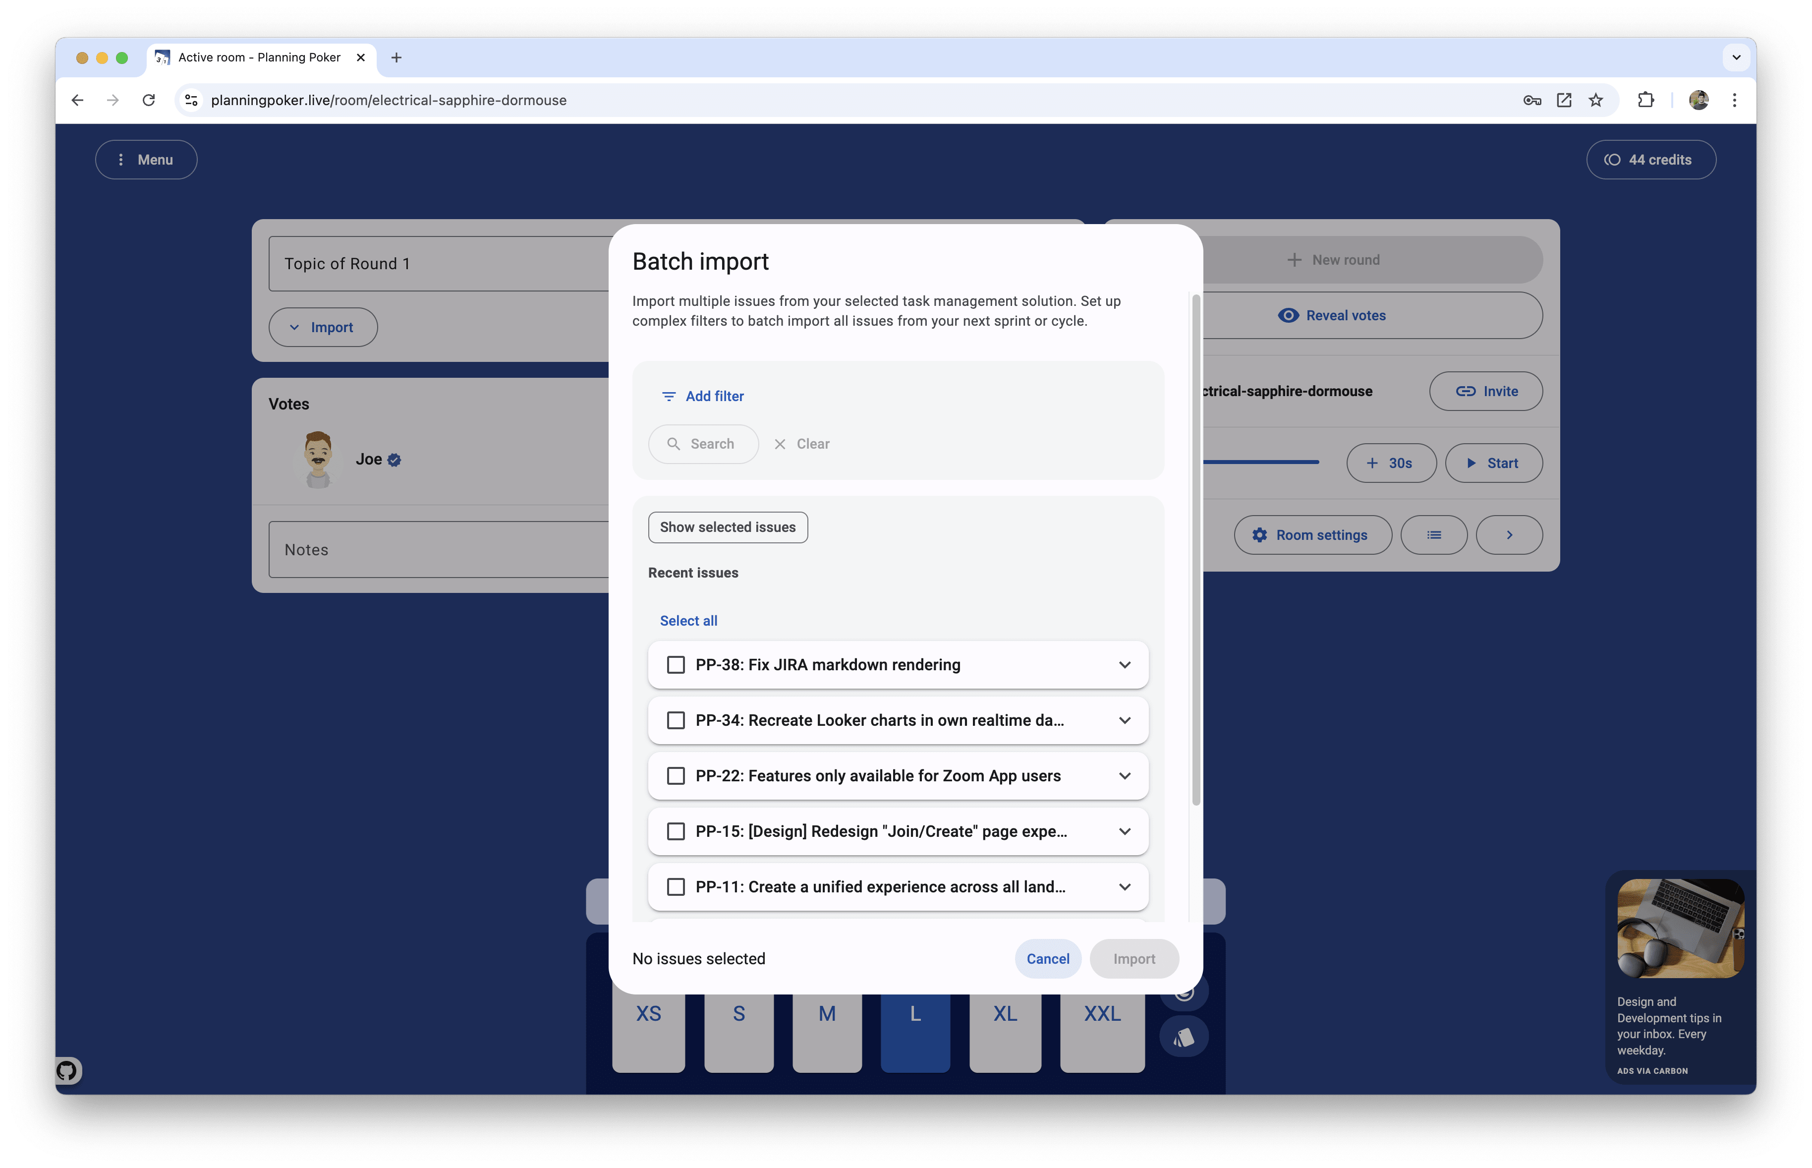
Task: Open Room settings
Action: 1312,535
